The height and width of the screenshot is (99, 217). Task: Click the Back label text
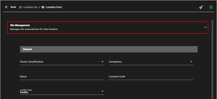tap(13, 7)
